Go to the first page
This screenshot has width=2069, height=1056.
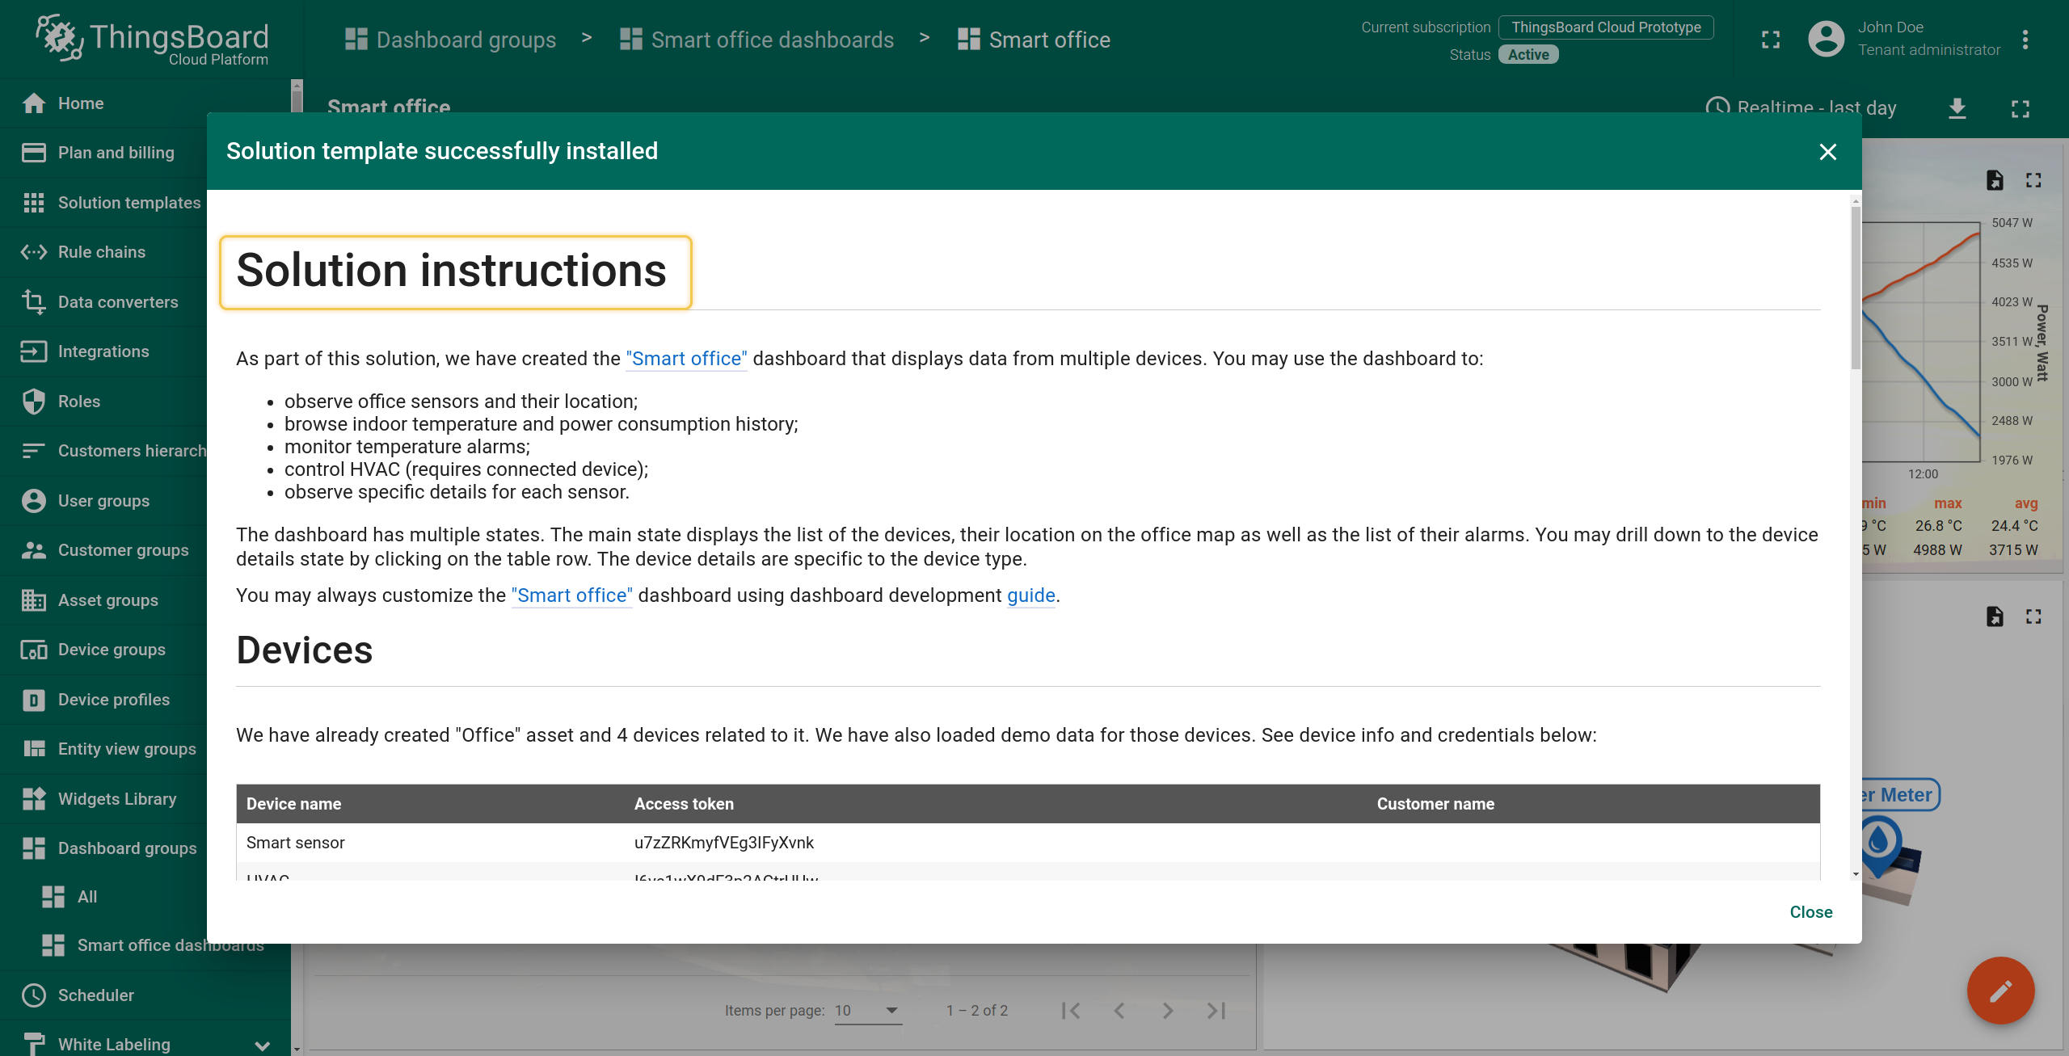click(x=1071, y=1011)
